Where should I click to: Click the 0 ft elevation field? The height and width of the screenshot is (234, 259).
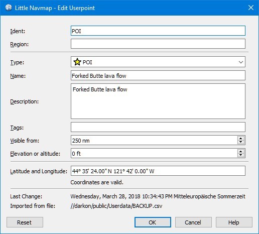pos(154,153)
